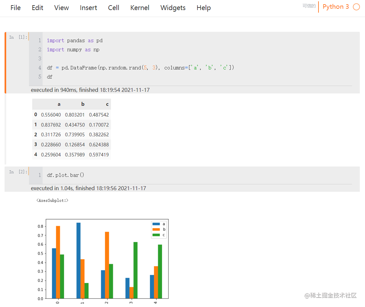Viewport: 365px width, 307px height.
Task: Open the Kernel menu
Action: pos(140,8)
